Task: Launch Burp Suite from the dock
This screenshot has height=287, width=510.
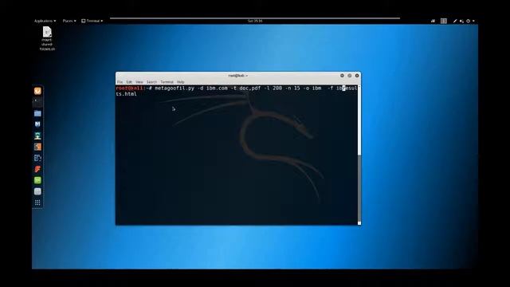Action: click(x=37, y=147)
